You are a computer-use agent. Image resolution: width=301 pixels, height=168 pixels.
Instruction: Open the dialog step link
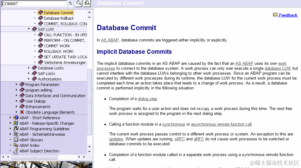(x=147, y=99)
